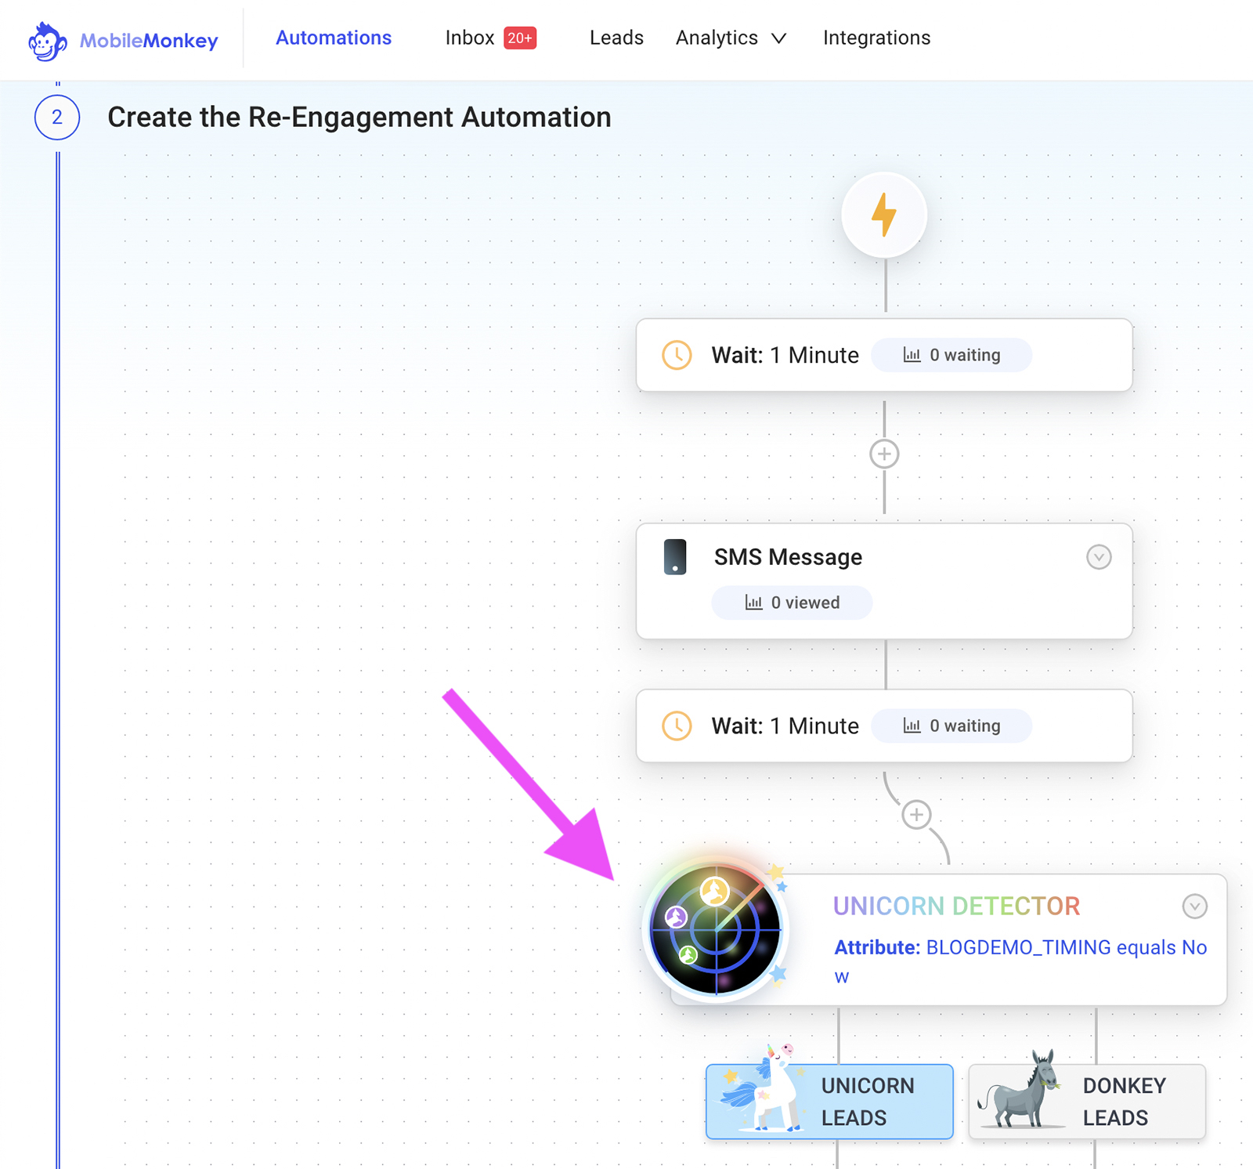Viewport: 1253px width, 1169px height.
Task: Open the Automations tab
Action: coord(334,38)
